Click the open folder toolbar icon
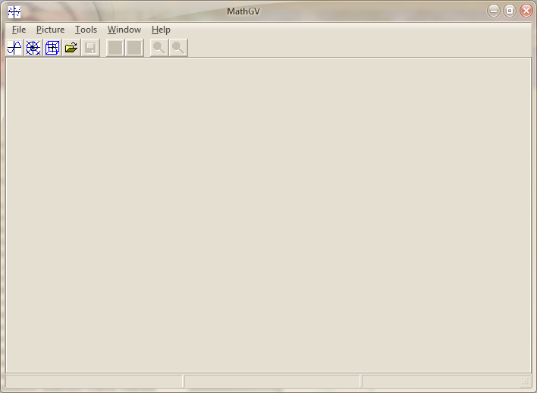This screenshot has width=537, height=393. [71, 48]
